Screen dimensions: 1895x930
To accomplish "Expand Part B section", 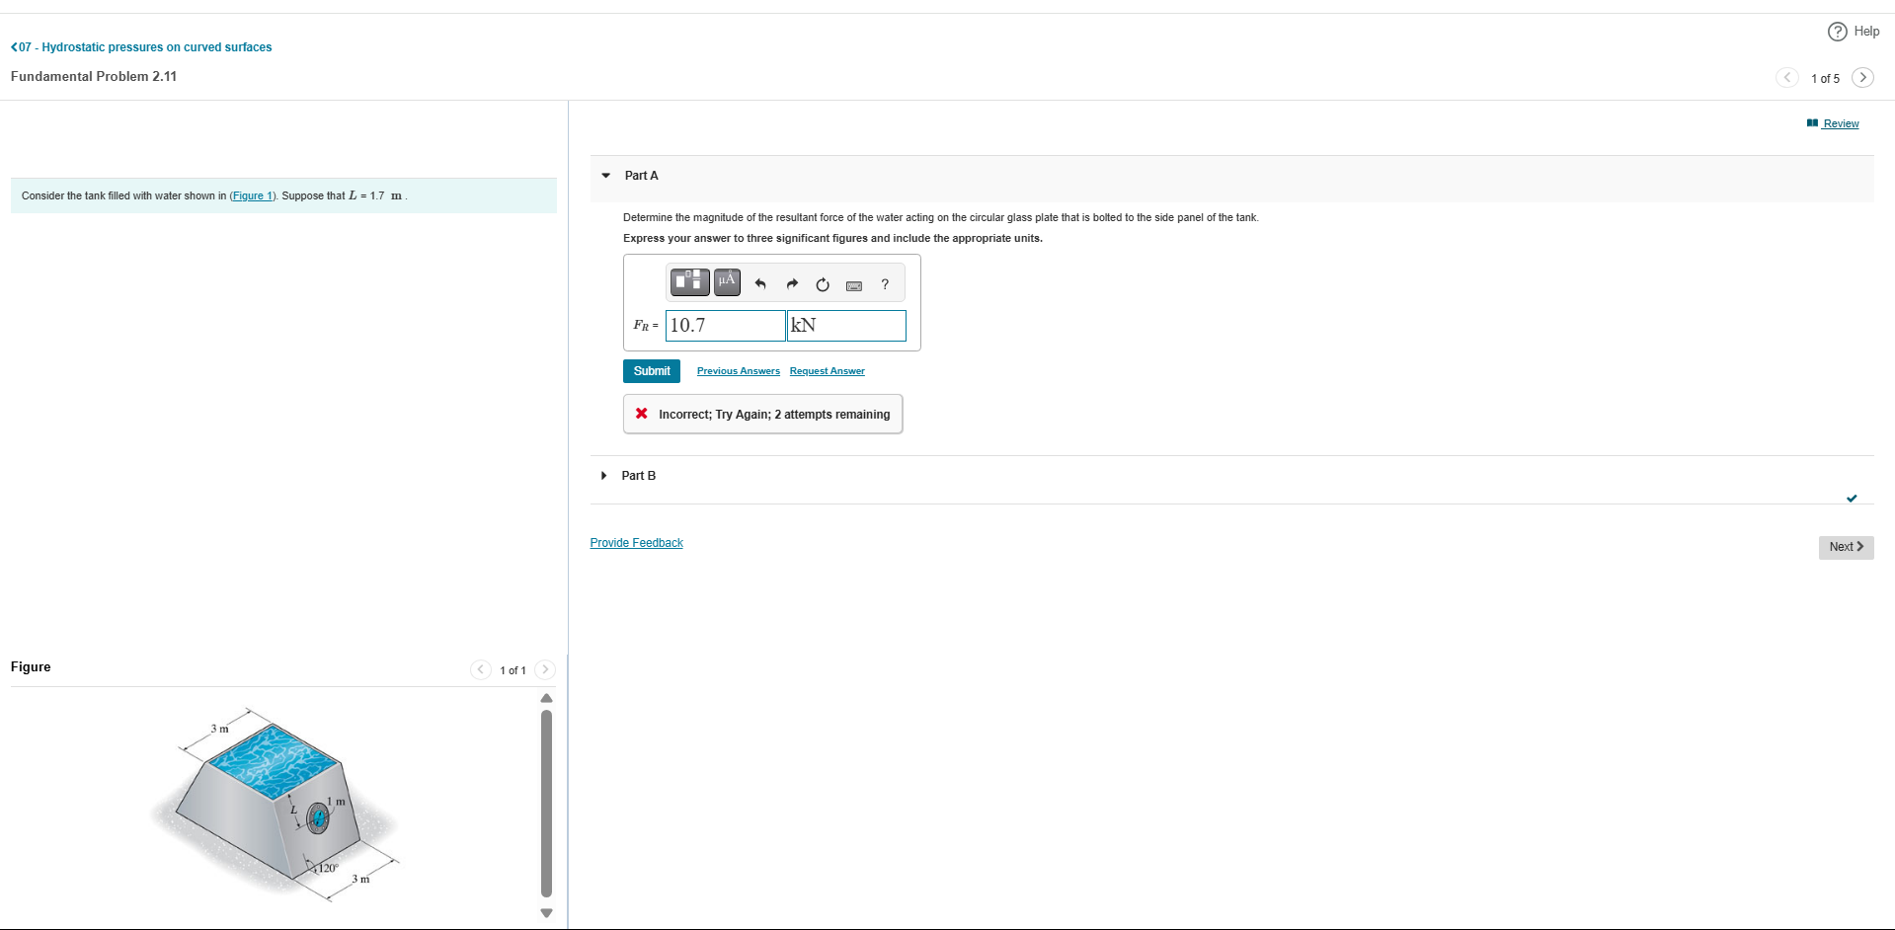I will (604, 476).
